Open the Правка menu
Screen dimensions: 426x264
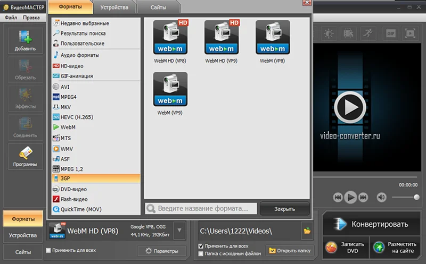point(31,18)
